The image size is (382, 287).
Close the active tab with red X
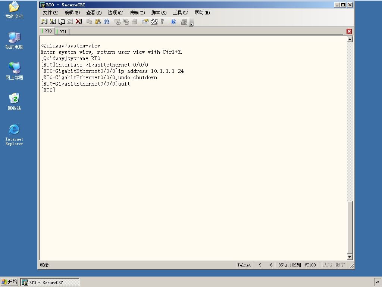click(x=349, y=31)
